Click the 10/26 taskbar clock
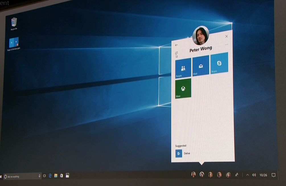 pos(263,175)
